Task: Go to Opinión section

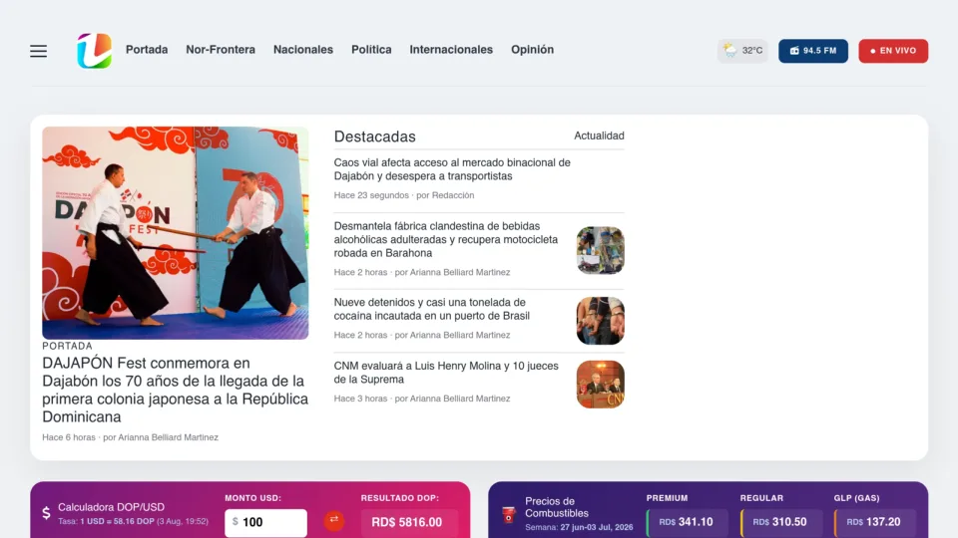Action: tap(532, 50)
